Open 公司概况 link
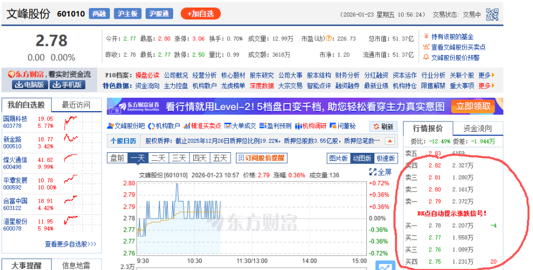 pyautogui.click(x=176, y=75)
